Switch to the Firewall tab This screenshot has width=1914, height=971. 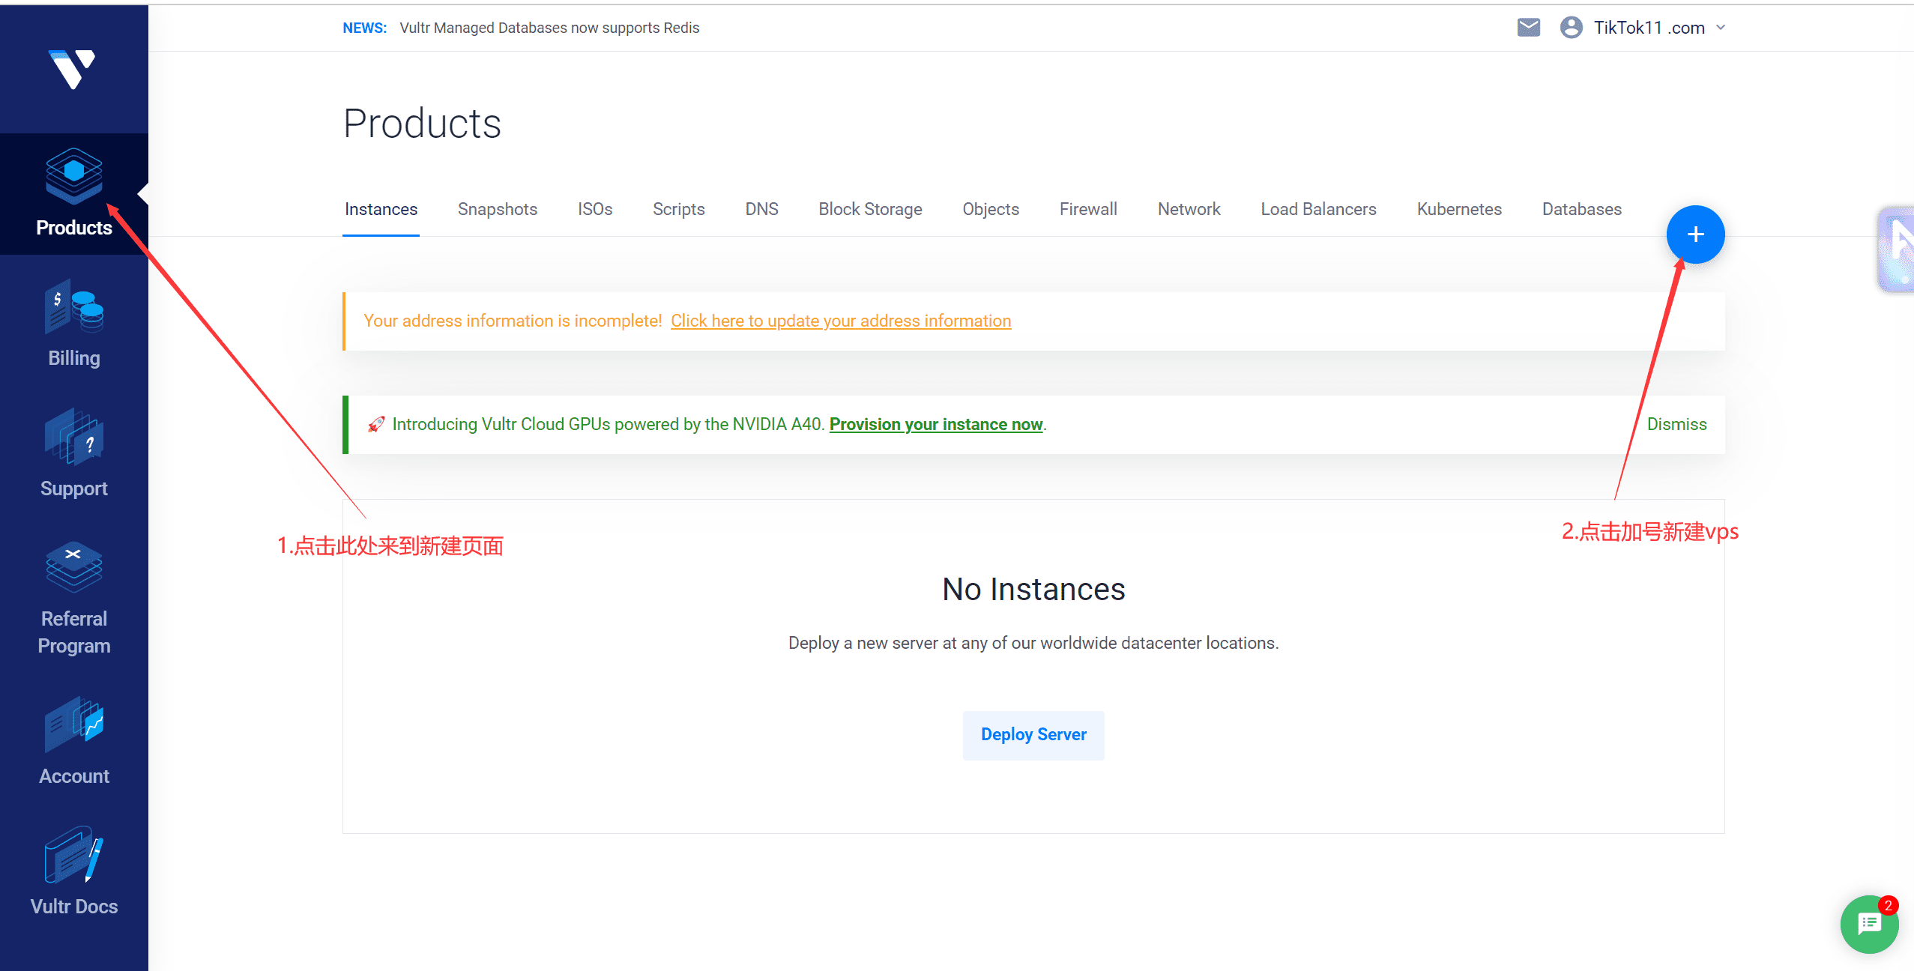[x=1087, y=209]
